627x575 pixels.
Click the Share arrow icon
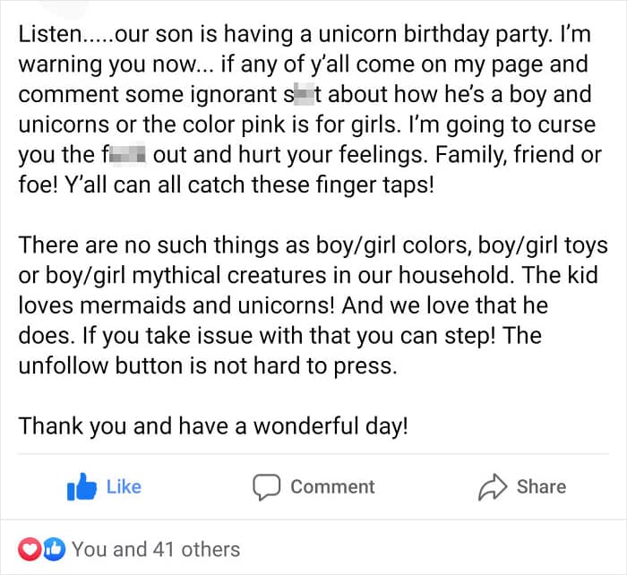tap(494, 487)
